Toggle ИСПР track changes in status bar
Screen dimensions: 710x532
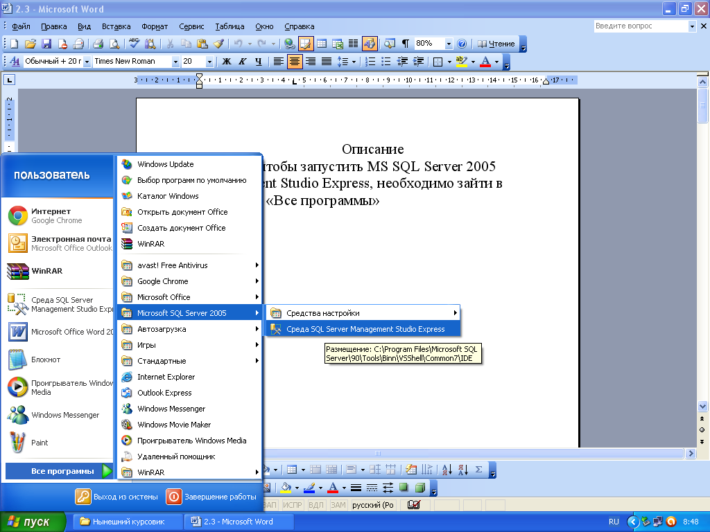pyautogui.click(x=293, y=505)
